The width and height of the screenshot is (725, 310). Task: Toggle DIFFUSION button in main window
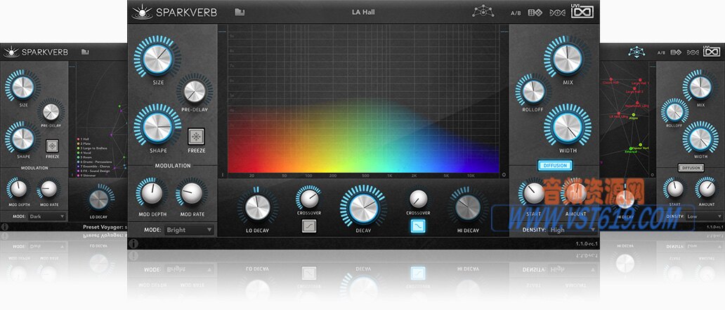pos(555,165)
